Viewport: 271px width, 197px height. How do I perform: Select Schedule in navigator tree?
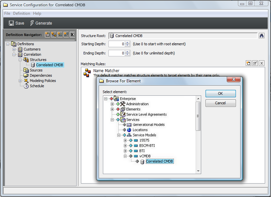click(37, 86)
